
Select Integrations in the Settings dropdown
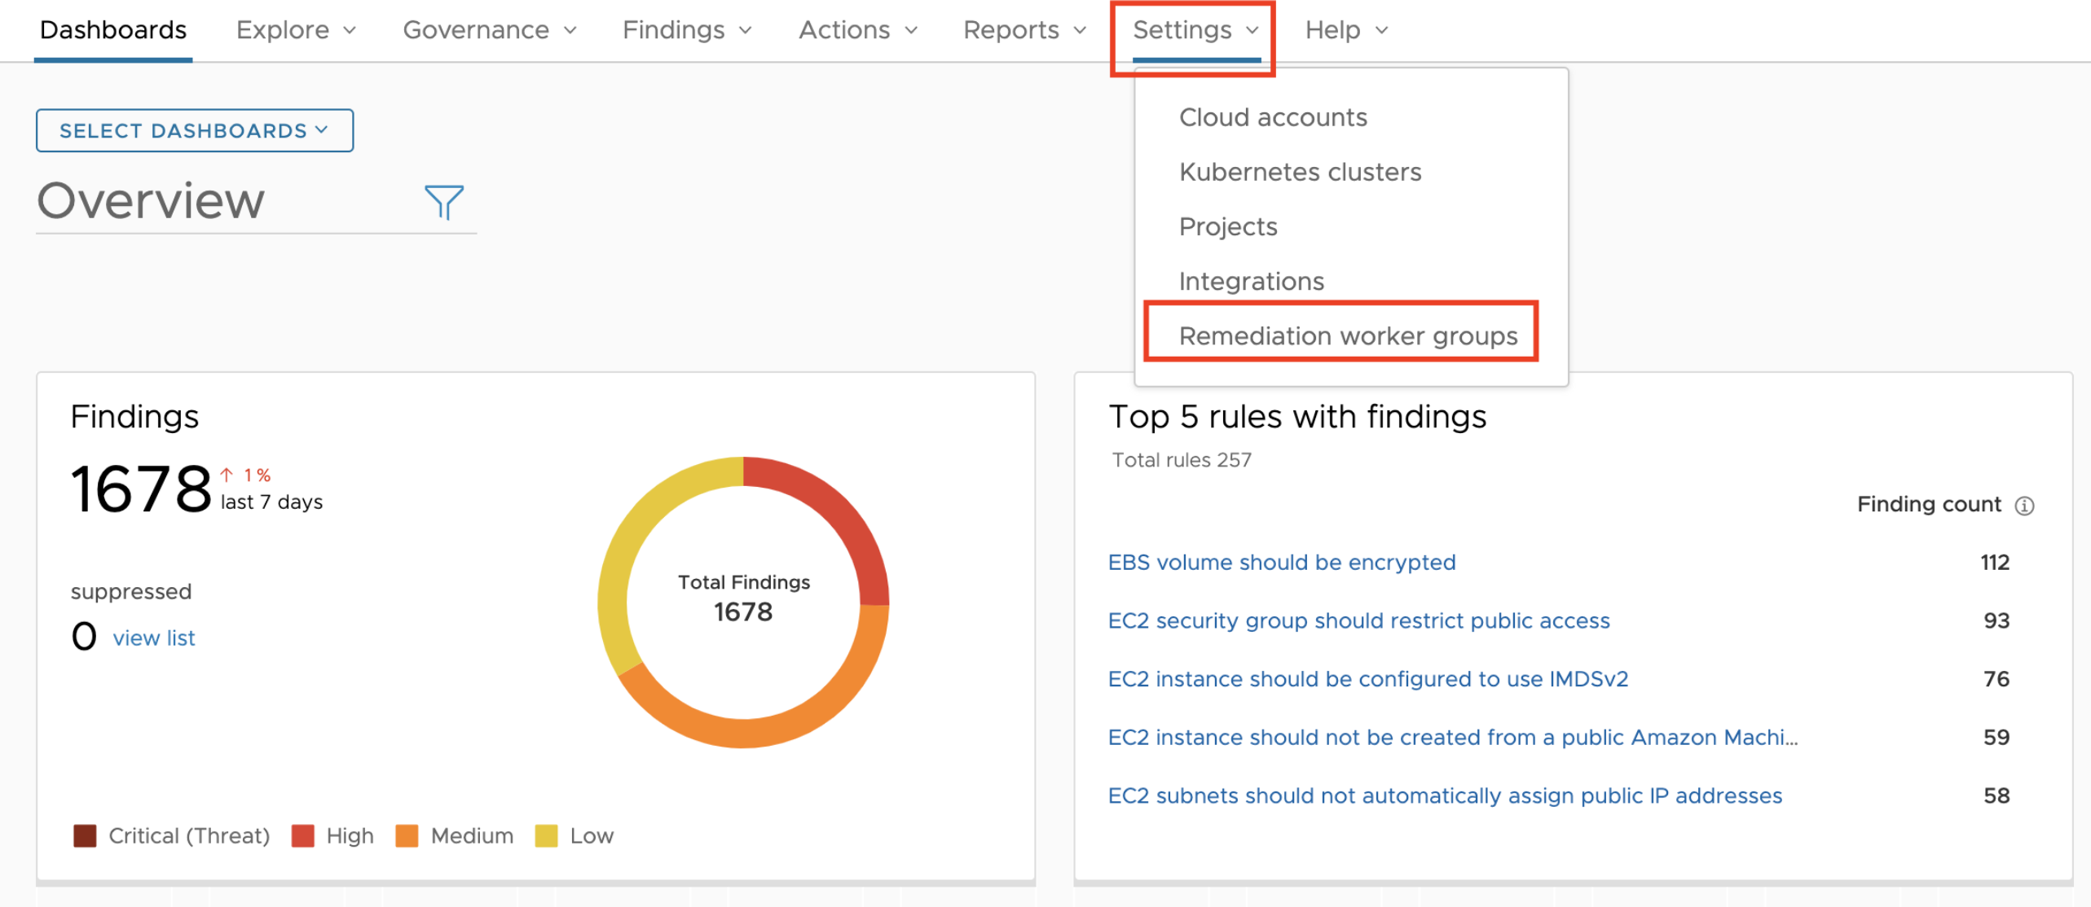coord(1251,281)
